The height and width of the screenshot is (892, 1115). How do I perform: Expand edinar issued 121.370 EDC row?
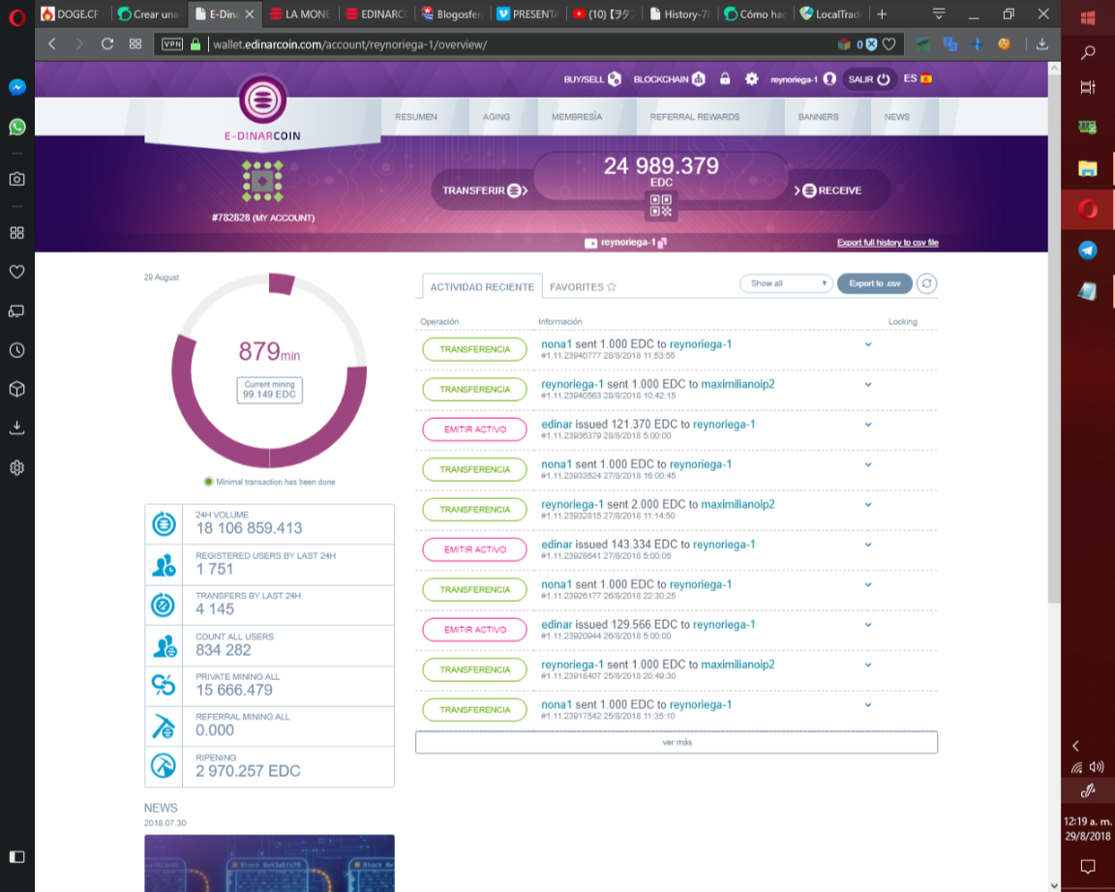tap(868, 425)
